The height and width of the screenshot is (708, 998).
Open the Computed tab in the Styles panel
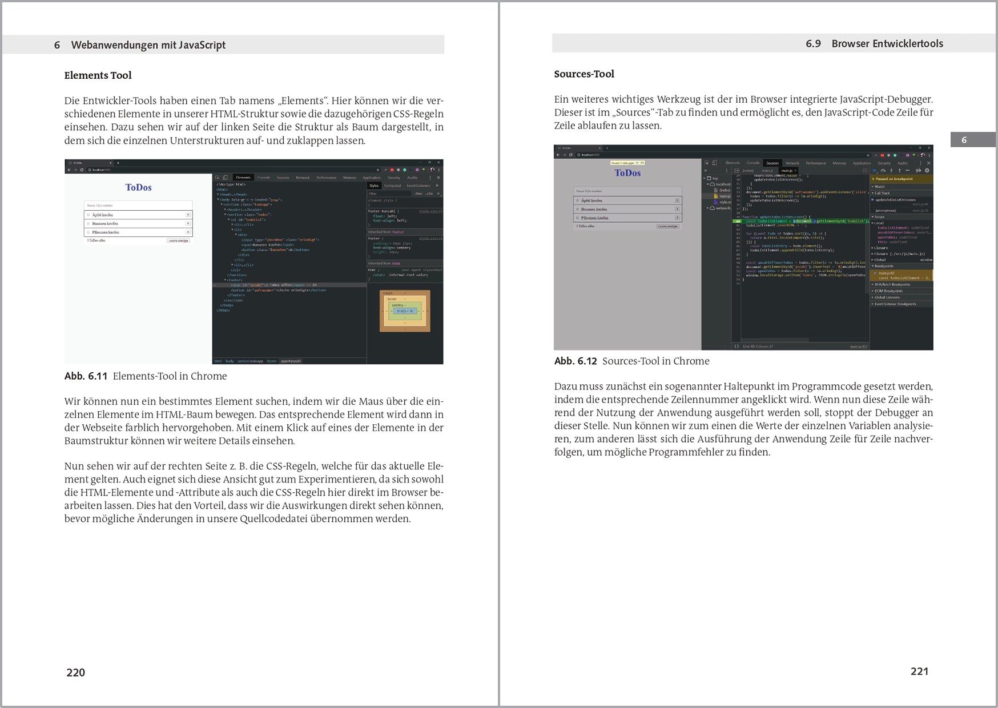tap(393, 184)
